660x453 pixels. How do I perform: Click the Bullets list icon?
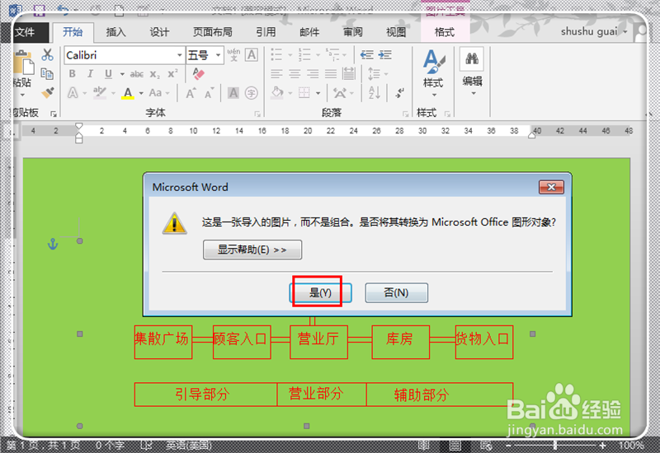(276, 54)
